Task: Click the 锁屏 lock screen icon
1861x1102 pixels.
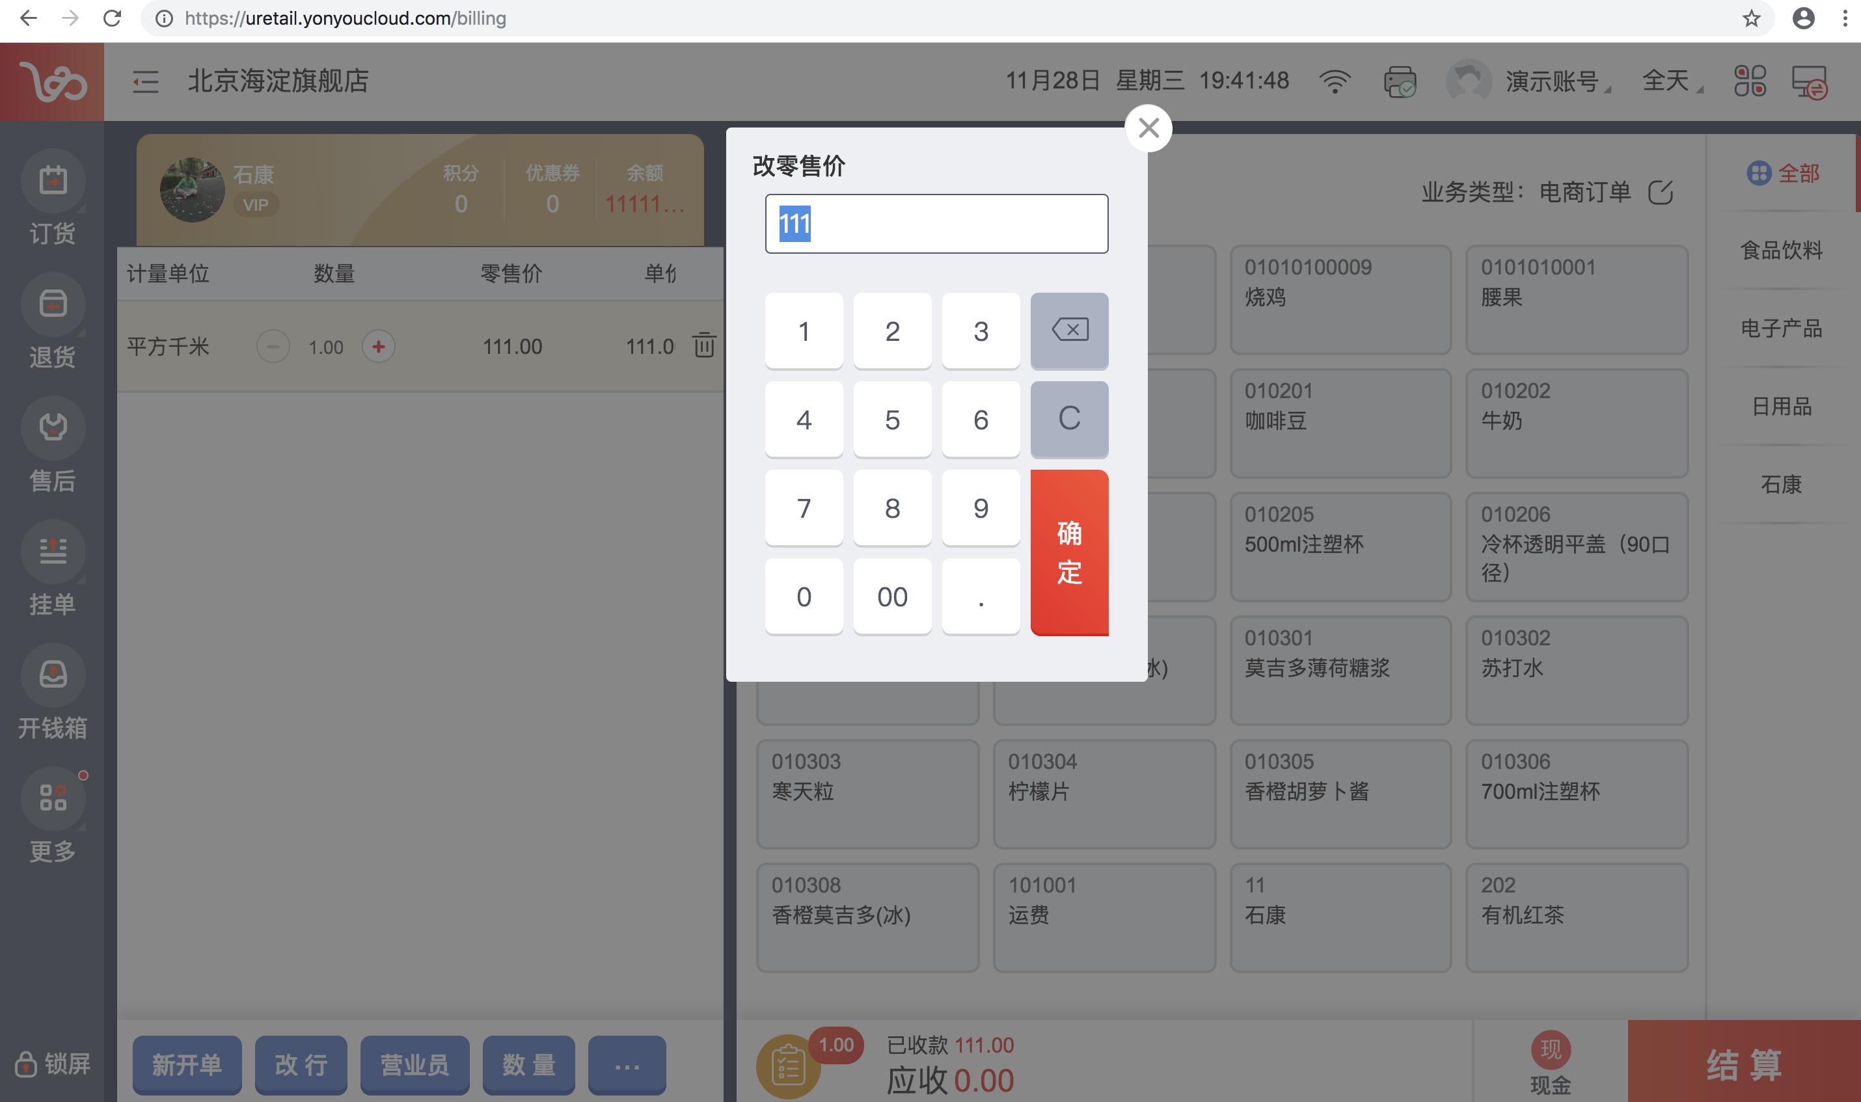Action: tap(52, 1064)
